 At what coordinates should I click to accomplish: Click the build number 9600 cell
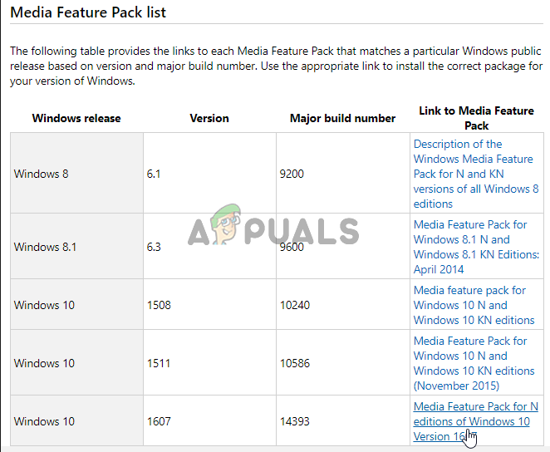pos(295,247)
